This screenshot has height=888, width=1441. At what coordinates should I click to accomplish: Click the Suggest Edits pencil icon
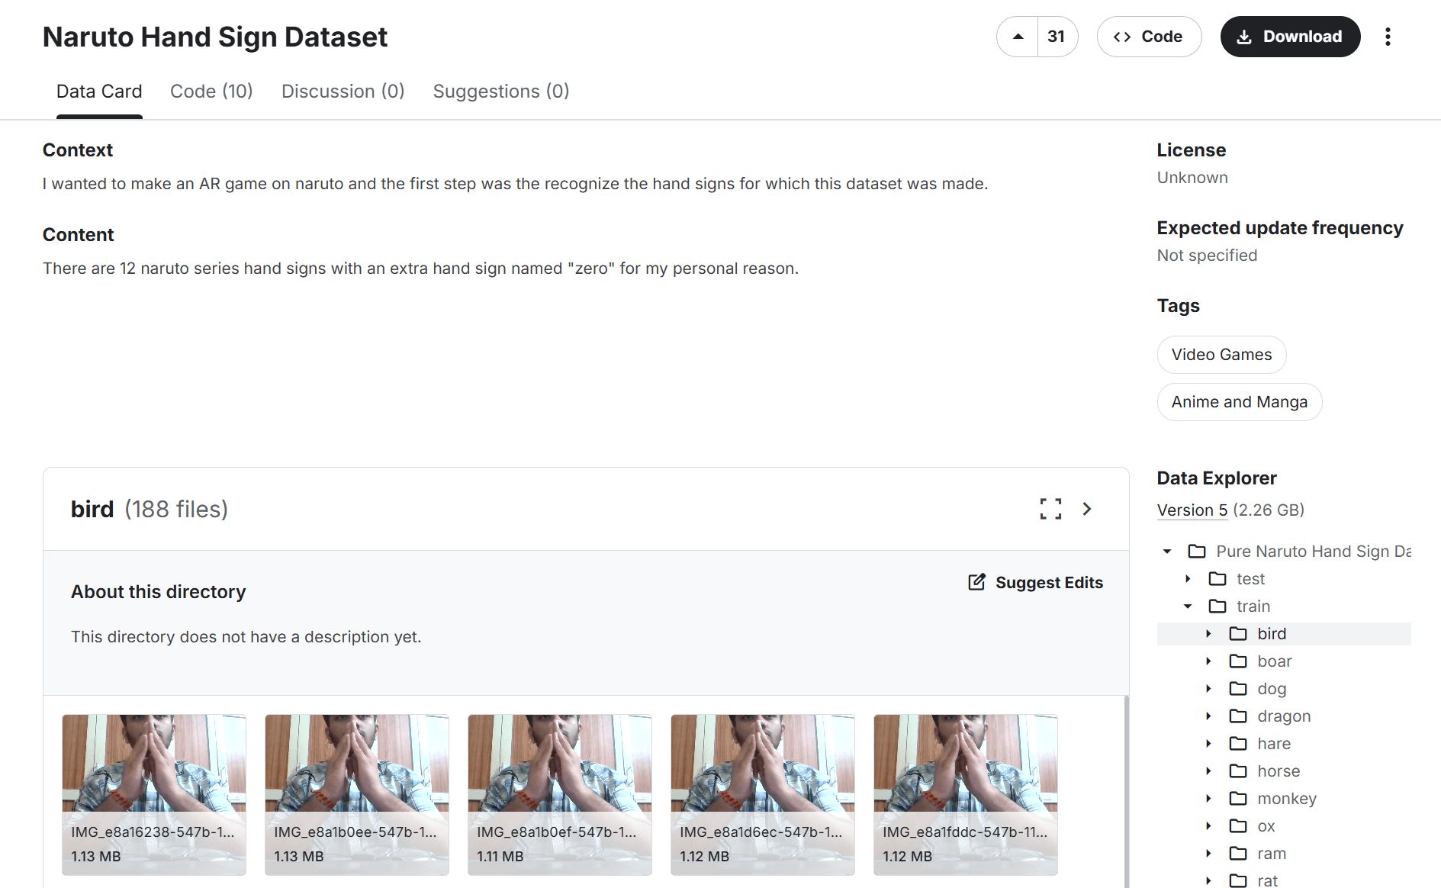976,582
